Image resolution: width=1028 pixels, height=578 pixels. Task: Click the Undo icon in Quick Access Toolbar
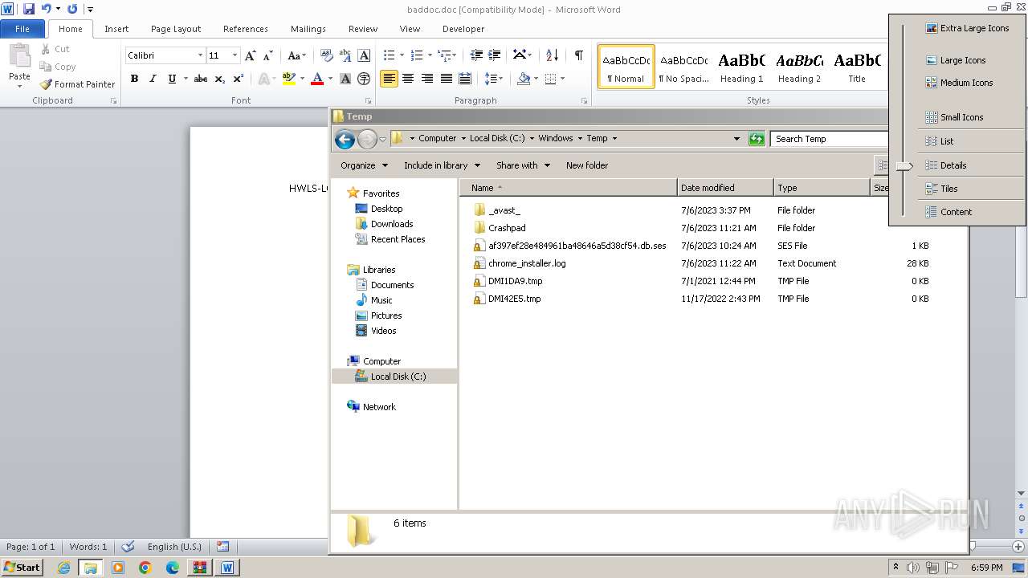tap(47, 9)
